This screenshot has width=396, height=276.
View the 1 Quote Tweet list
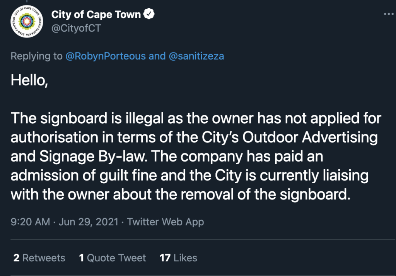113,258
